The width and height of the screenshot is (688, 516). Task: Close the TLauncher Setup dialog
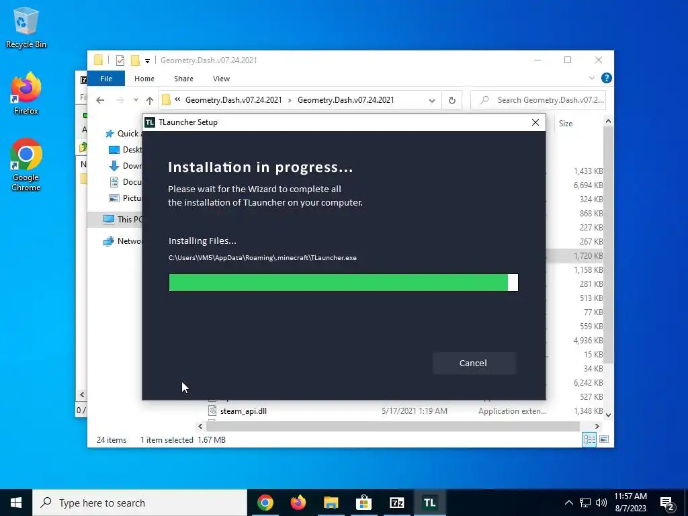click(x=535, y=122)
